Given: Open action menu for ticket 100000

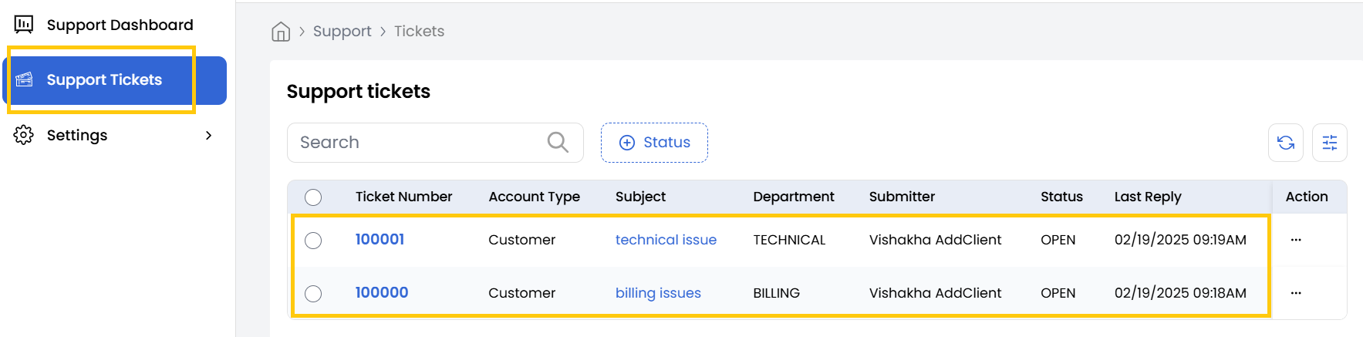Looking at the screenshot, I should [1295, 293].
